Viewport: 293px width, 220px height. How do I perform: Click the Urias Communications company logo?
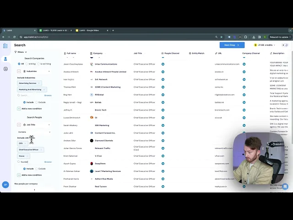92,64
